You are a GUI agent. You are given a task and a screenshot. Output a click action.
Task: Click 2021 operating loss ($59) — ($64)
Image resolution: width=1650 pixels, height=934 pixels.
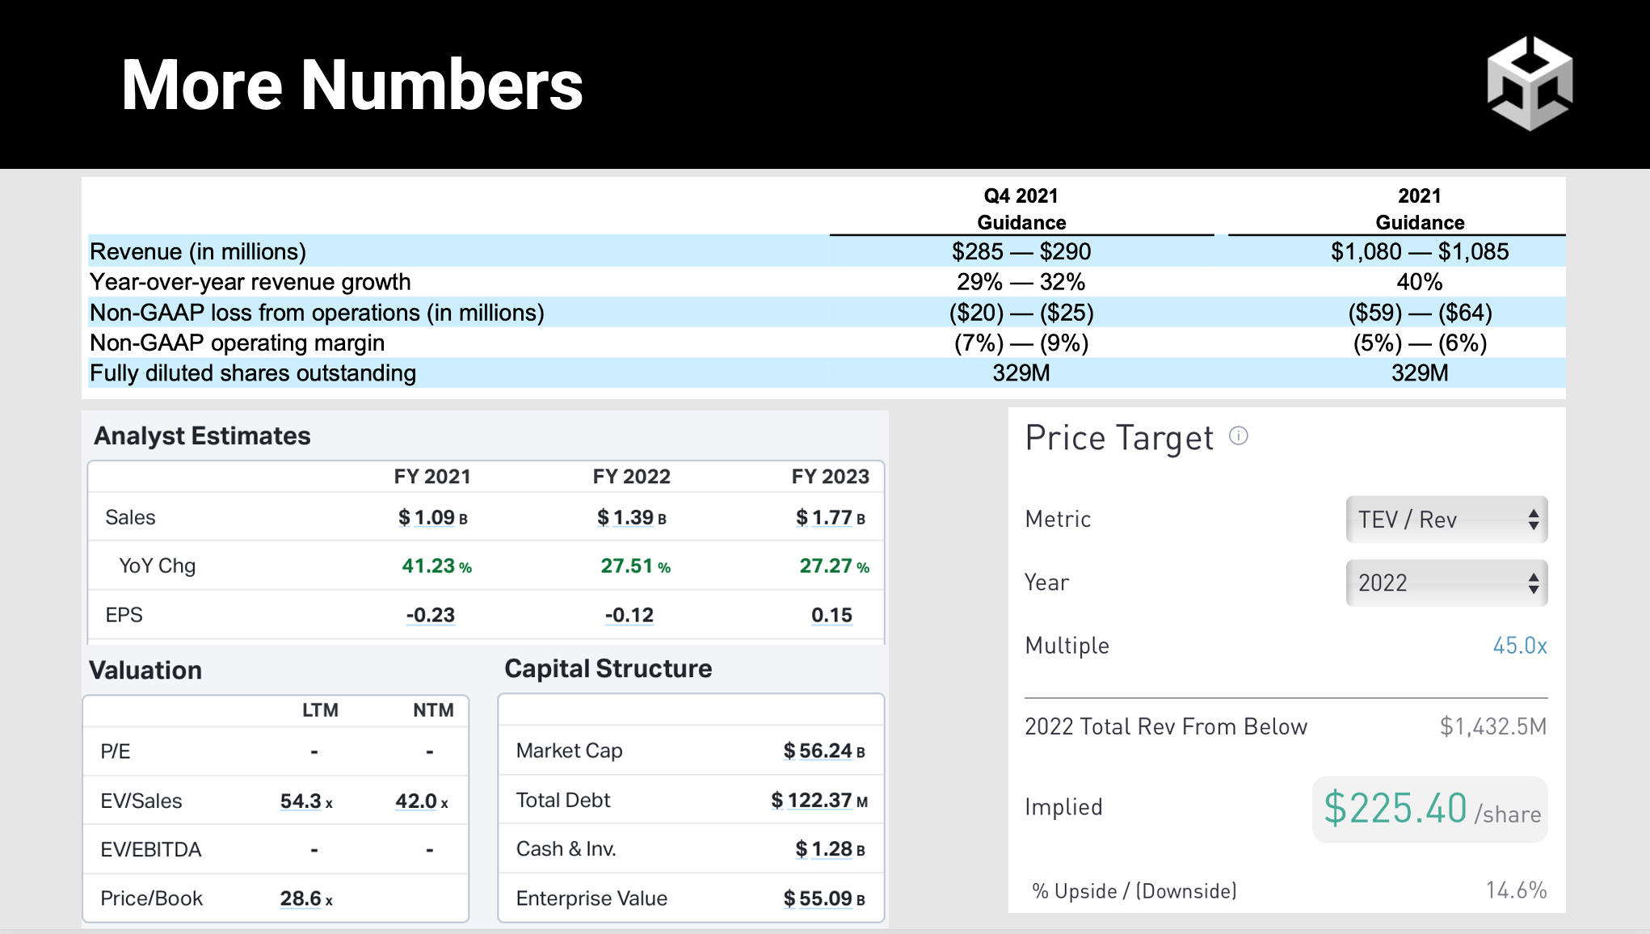1420,313
